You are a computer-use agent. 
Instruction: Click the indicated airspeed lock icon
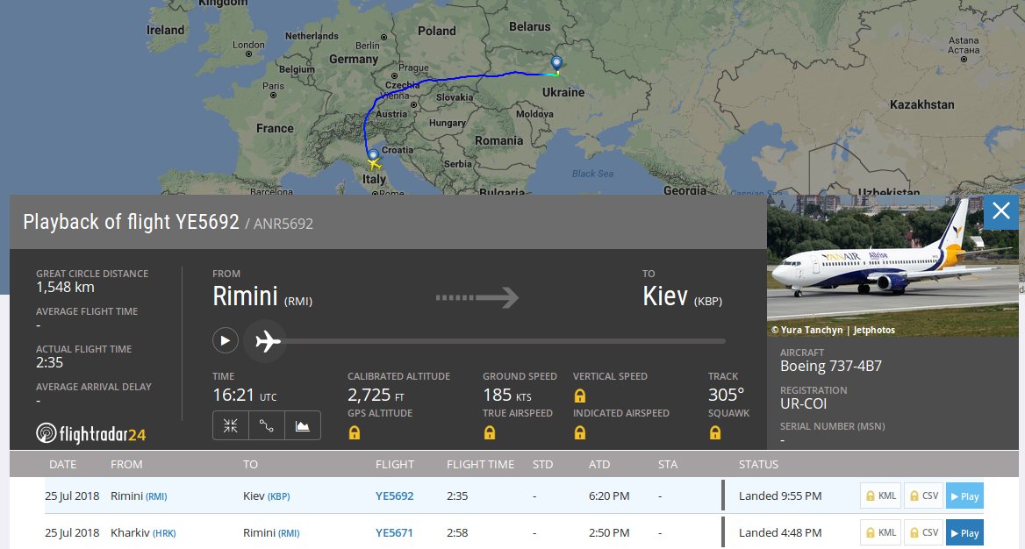pyautogui.click(x=580, y=432)
